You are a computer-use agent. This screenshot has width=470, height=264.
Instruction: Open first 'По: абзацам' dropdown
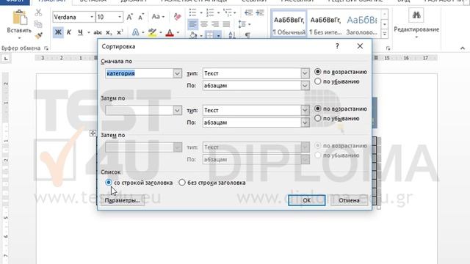[305, 86]
